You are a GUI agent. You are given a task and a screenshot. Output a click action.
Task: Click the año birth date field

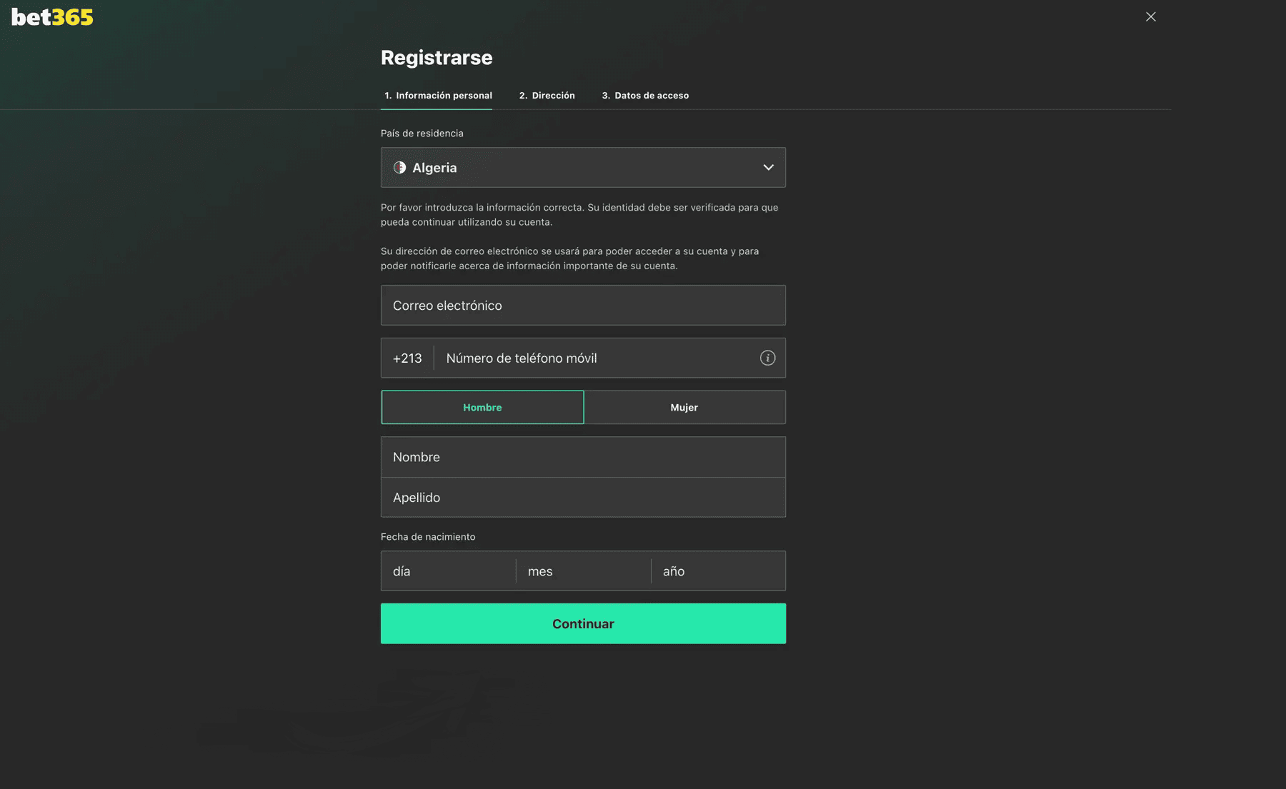click(x=718, y=571)
